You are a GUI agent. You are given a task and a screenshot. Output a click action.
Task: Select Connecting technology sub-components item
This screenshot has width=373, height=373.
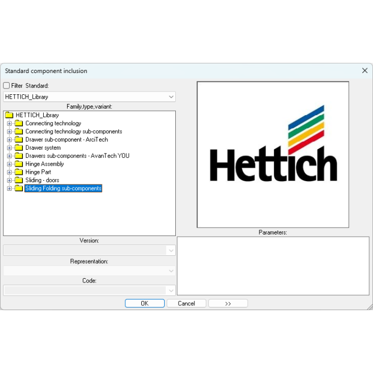click(x=74, y=131)
